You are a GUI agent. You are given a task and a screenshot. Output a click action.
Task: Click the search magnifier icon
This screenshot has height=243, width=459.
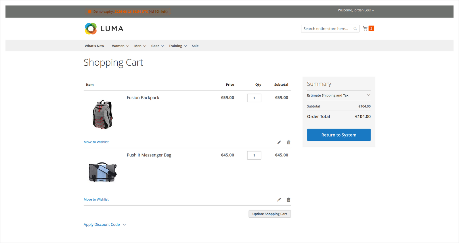(x=355, y=29)
